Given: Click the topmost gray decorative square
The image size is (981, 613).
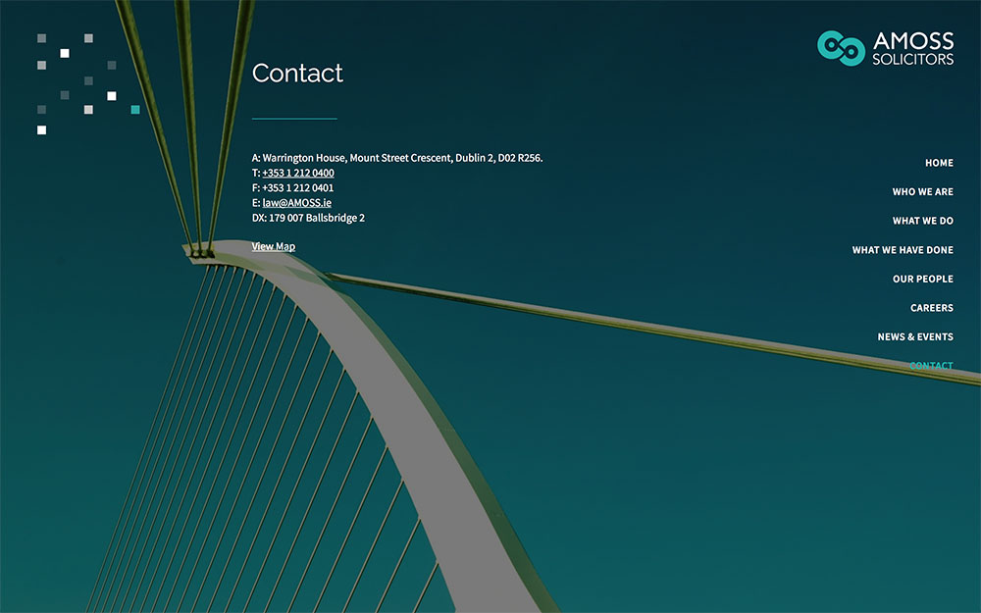Looking at the screenshot, I should [40, 37].
